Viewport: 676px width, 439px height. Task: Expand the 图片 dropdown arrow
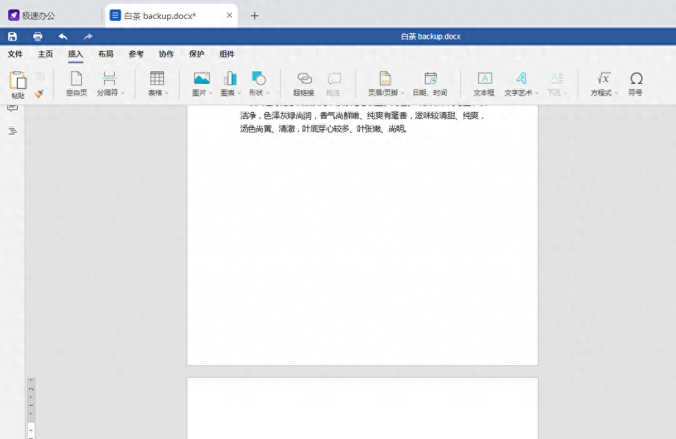coord(211,93)
